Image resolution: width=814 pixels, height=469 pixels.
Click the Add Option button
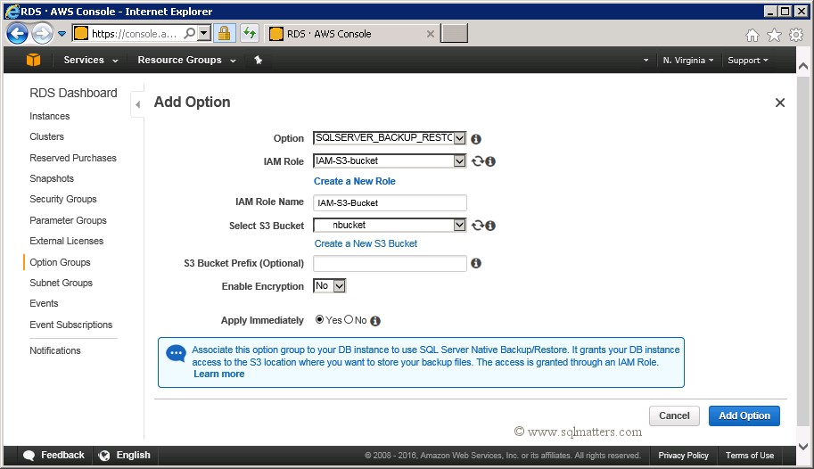click(x=744, y=416)
